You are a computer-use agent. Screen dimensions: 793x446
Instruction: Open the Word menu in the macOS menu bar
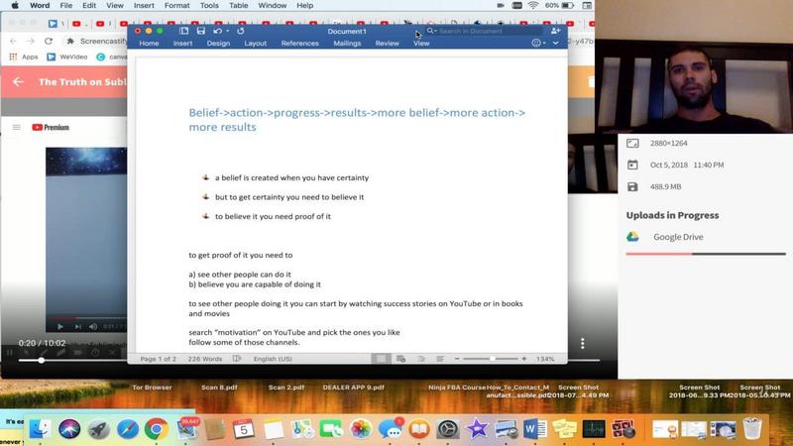40,6
